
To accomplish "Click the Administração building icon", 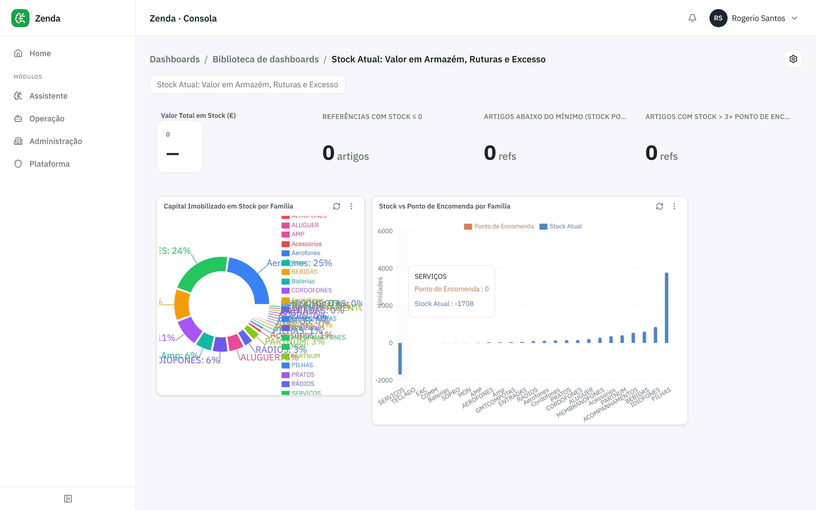I will click(18, 141).
